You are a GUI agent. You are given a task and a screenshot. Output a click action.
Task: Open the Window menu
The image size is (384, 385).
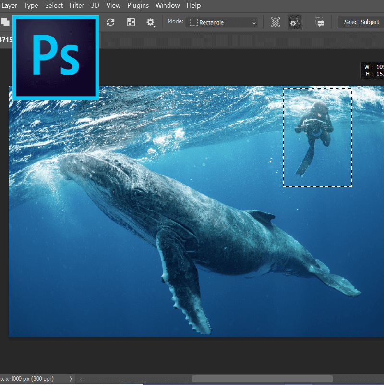168,5
